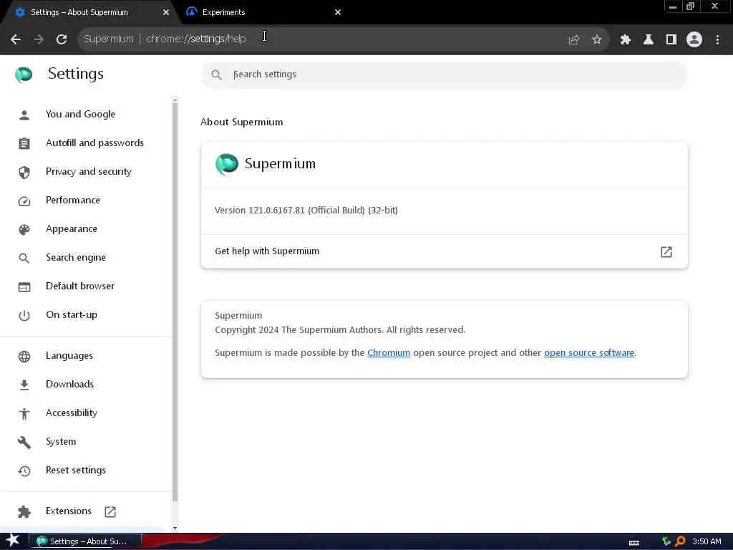Reload the current page
Image resolution: width=733 pixels, height=550 pixels.
click(62, 39)
